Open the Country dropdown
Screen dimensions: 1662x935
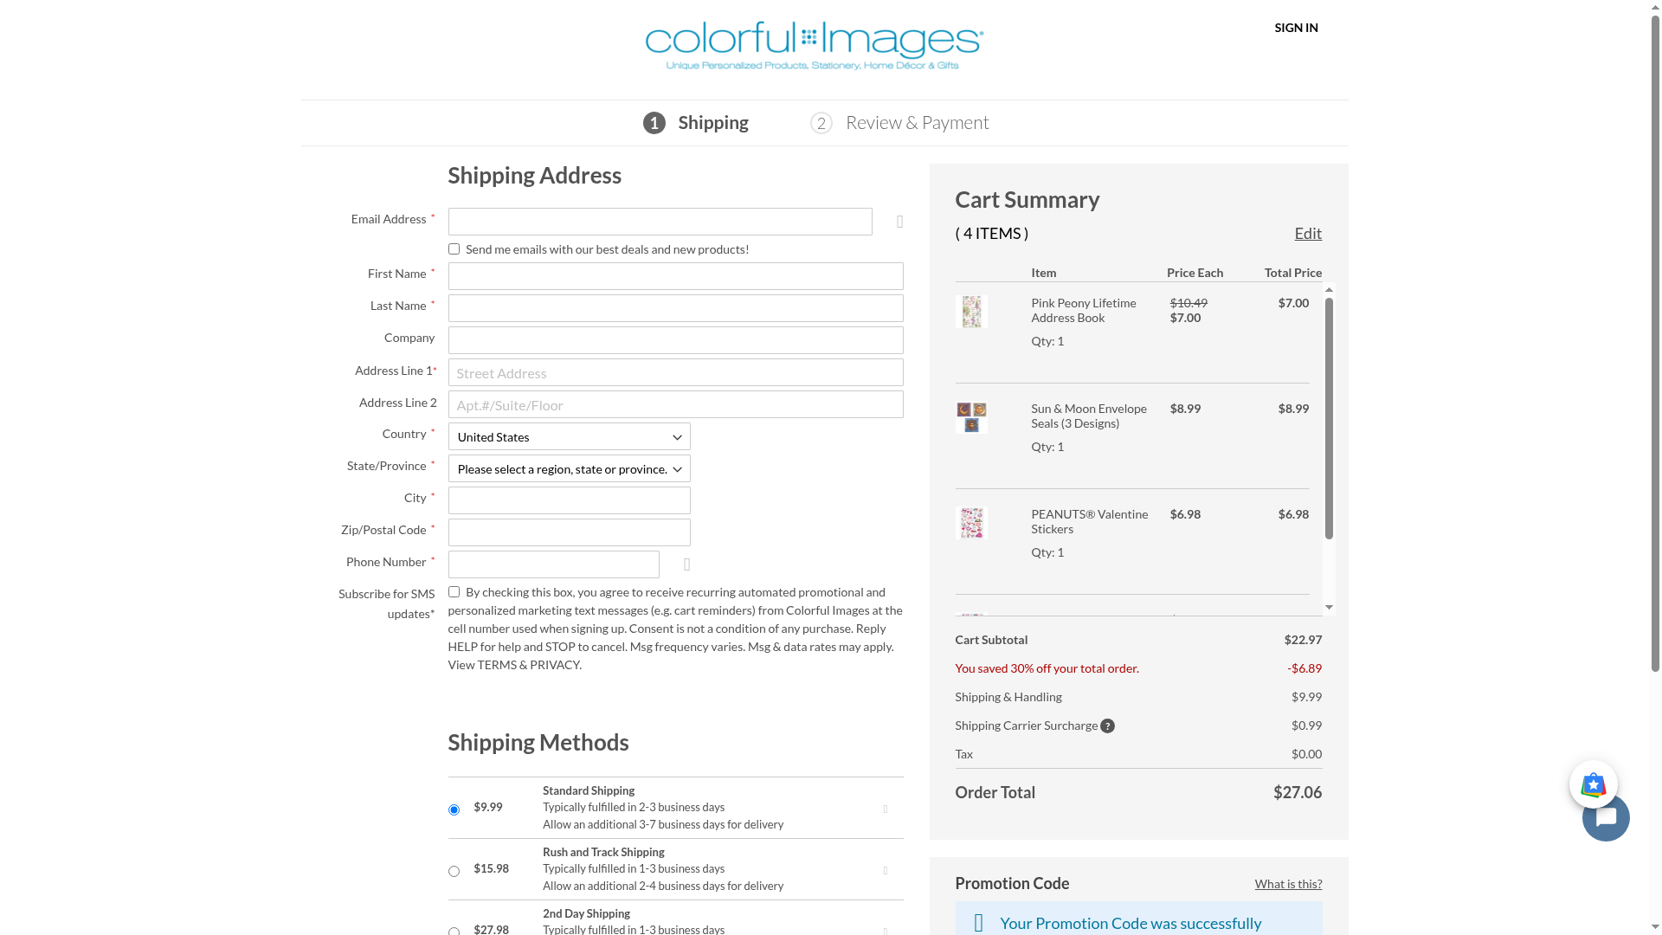tap(569, 437)
